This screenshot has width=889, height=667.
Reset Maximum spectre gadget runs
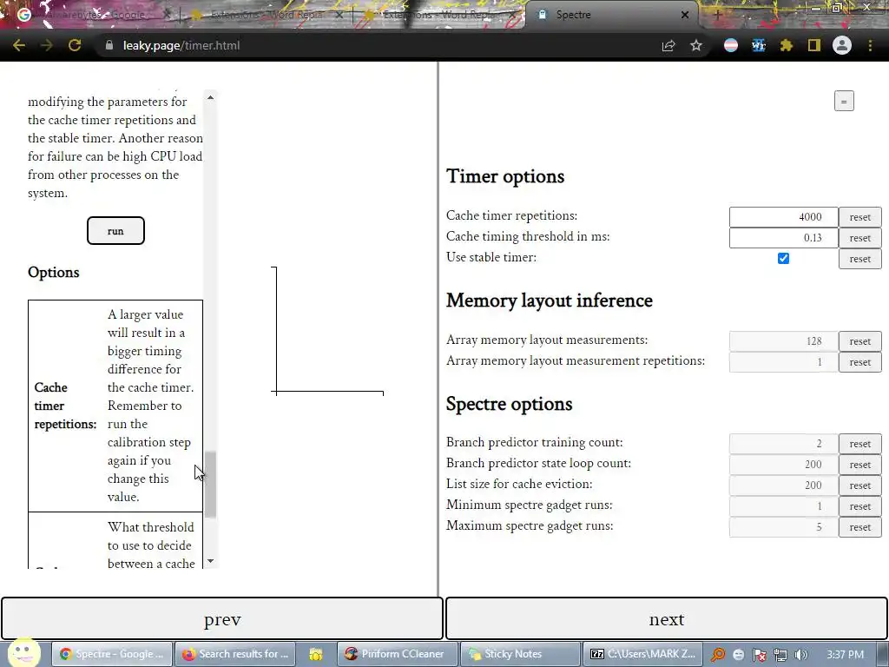860,527
